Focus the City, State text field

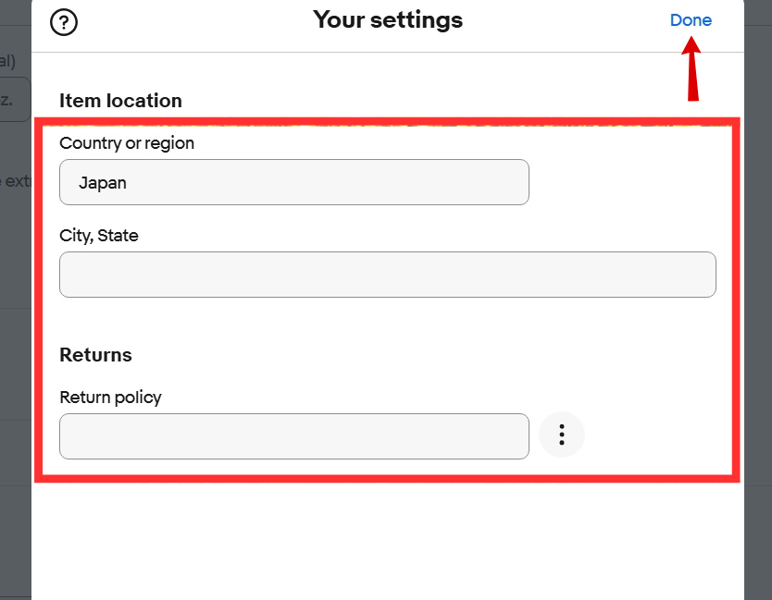pyautogui.click(x=387, y=275)
